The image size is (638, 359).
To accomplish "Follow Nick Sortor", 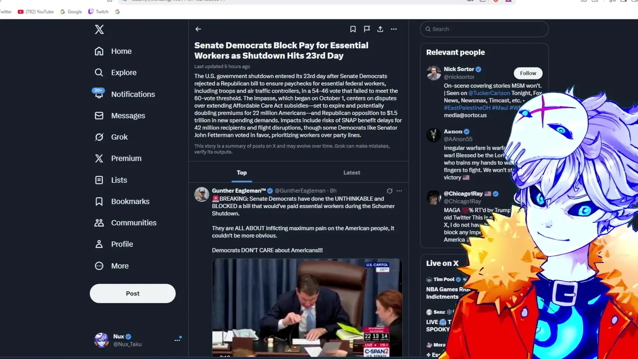I will (x=528, y=73).
